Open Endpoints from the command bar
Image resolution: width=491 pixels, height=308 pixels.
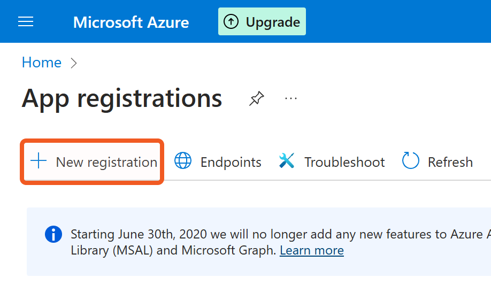click(x=231, y=162)
